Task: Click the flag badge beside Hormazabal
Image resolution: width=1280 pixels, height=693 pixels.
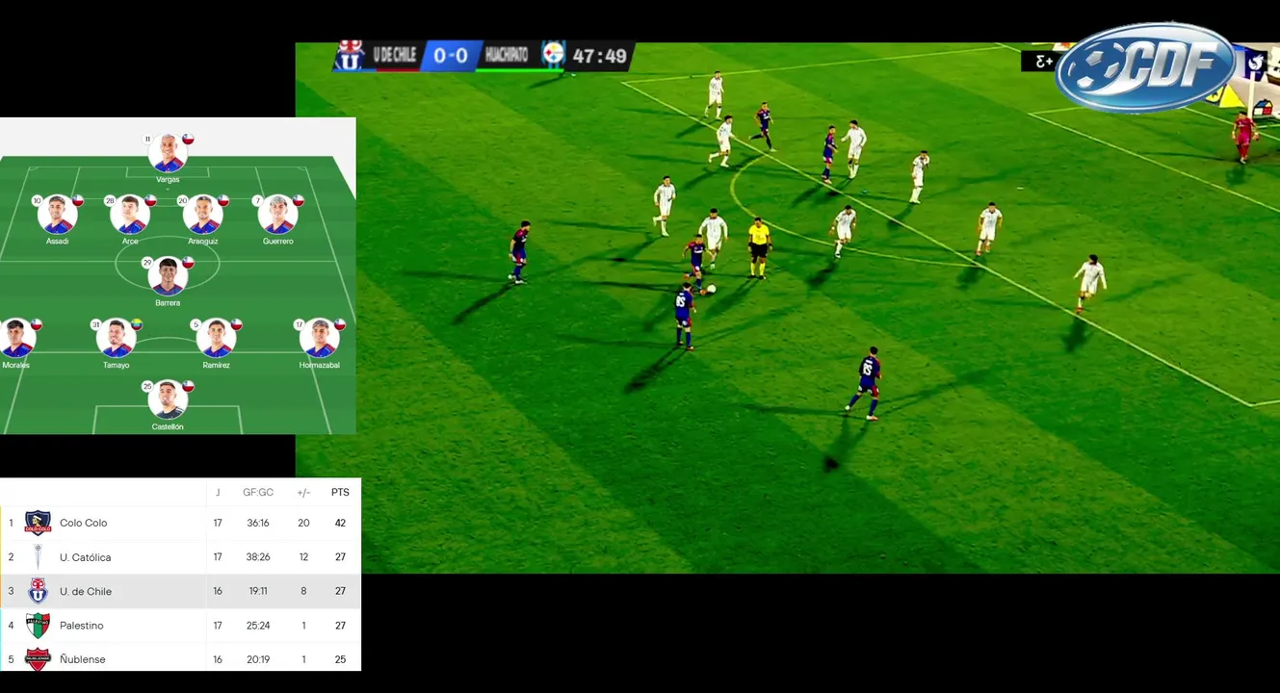Action: tap(339, 324)
